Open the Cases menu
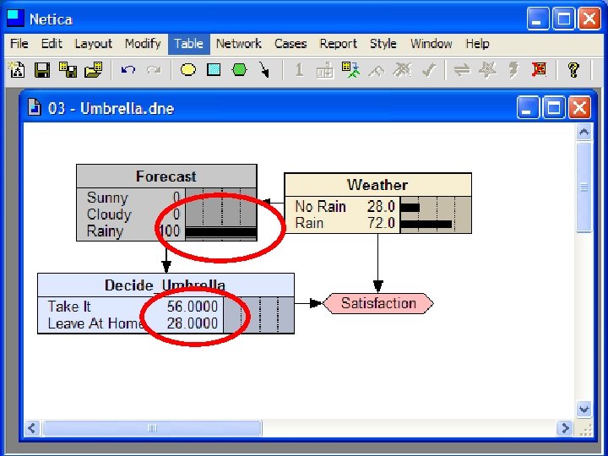This screenshot has height=456, width=608. click(x=290, y=43)
